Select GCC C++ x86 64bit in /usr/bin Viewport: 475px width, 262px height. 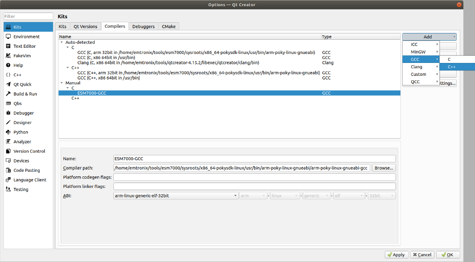(229, 78)
